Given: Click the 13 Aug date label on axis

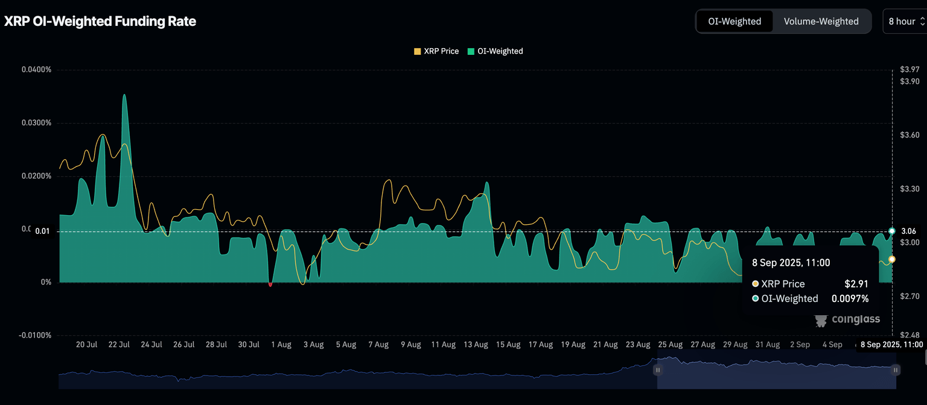Looking at the screenshot, I should pyautogui.click(x=476, y=345).
